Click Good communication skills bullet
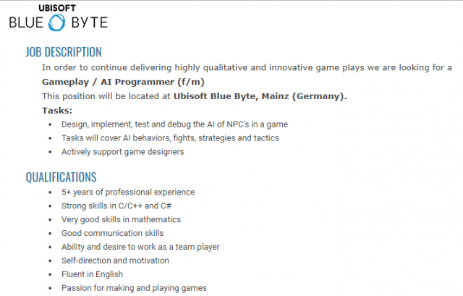Image resolution: width=463 pixels, height=296 pixels. coord(113,233)
